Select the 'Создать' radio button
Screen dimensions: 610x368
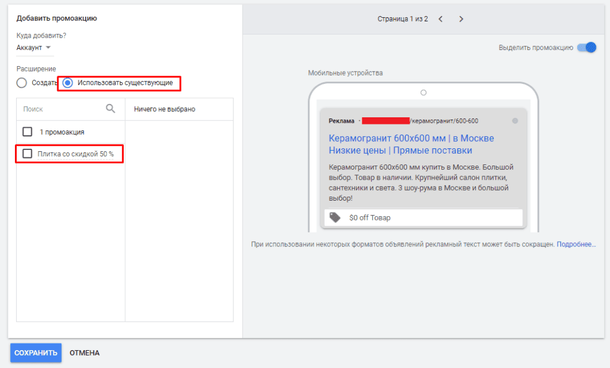(x=22, y=83)
